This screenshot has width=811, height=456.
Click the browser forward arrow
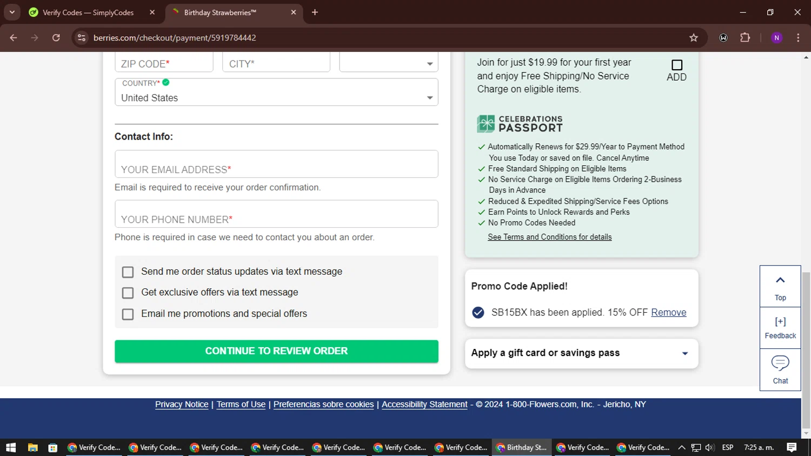tap(35, 38)
